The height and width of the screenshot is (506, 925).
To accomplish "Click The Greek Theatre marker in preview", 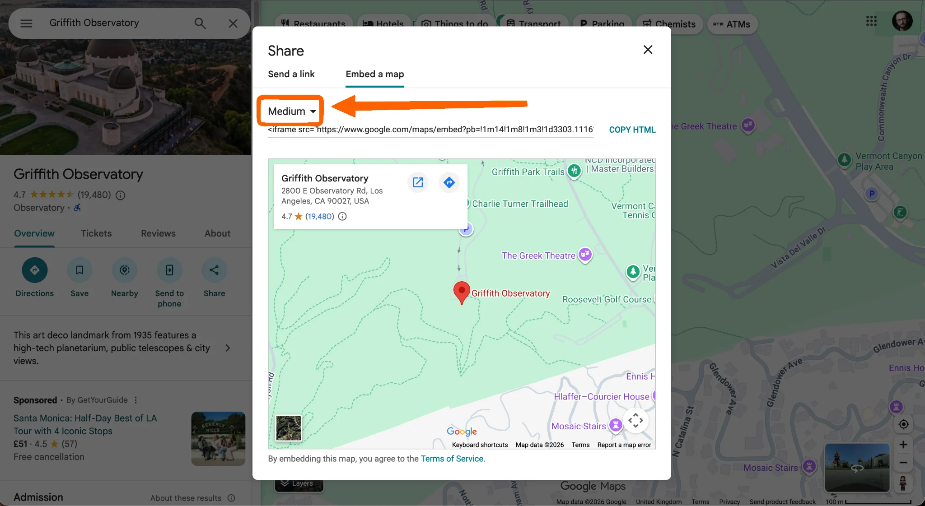I will point(585,255).
